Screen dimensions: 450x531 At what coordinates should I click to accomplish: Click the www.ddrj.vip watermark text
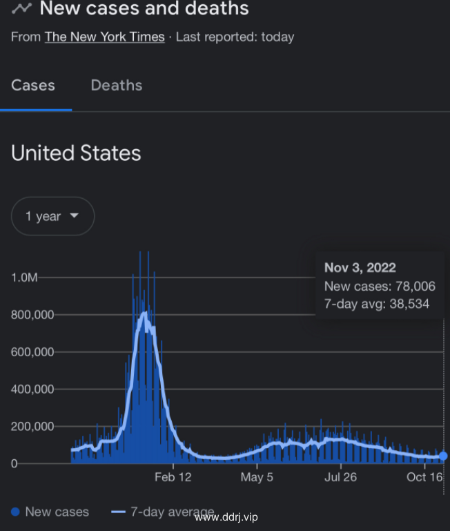coord(226,516)
